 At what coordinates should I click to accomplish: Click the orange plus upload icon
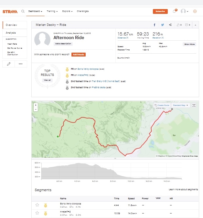coord(195,11)
